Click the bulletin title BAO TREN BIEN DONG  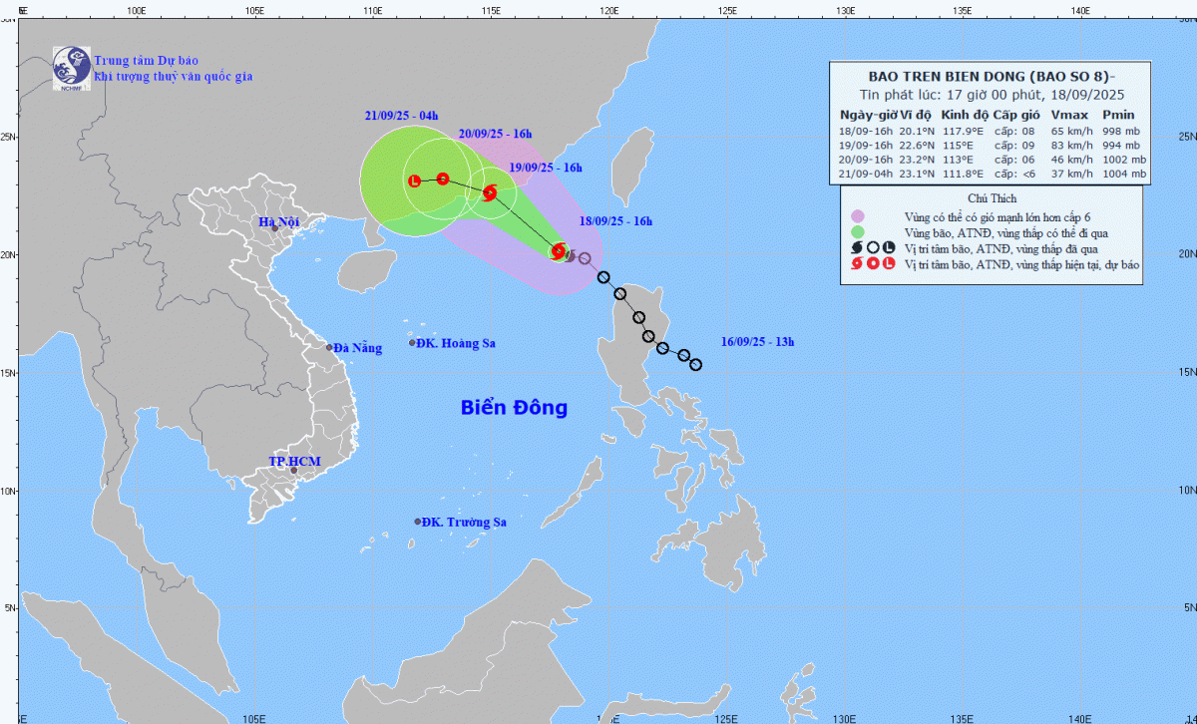tap(991, 77)
